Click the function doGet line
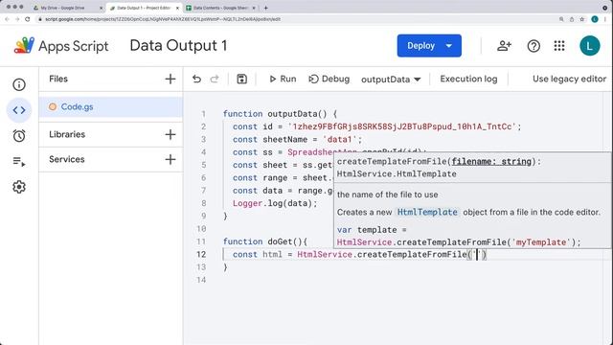The height and width of the screenshot is (345, 613). tap(265, 241)
